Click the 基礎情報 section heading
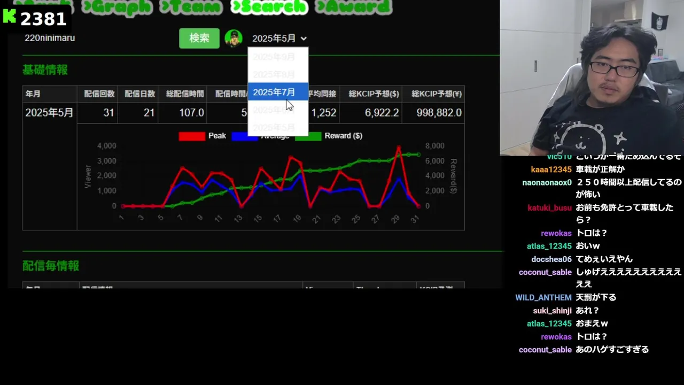684x385 pixels. [x=45, y=70]
